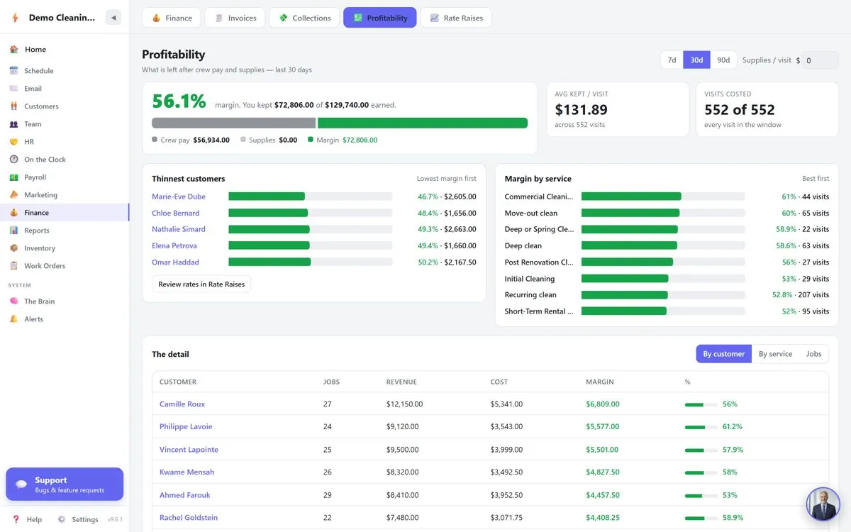Screen dimensions: 851x532
Task: Click the Finance tab money bag icon
Action: (x=156, y=18)
